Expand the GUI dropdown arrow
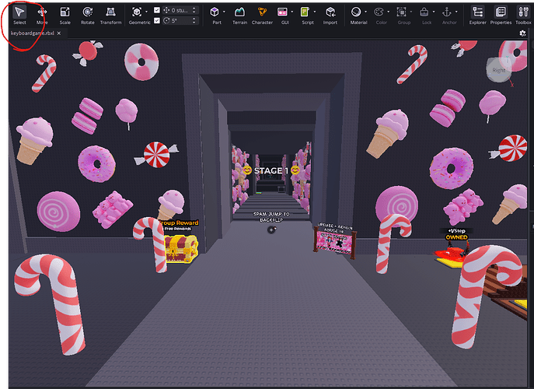 tap(291, 12)
